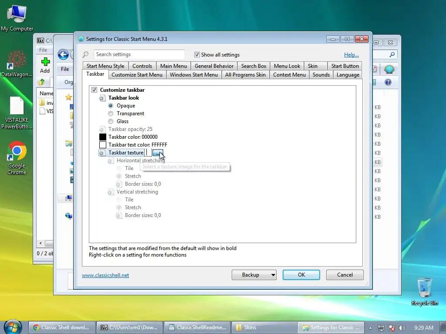This screenshot has height=334, width=446.
Task: Select the Glass taskbar look option
Action: pos(111,121)
